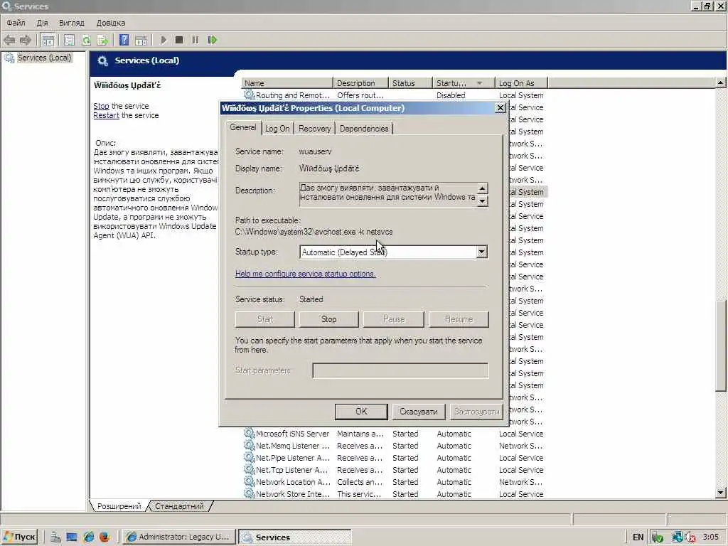Screen dimensions: 728x546
Task: Sort by the Log On As column header
Action: click(x=521, y=83)
